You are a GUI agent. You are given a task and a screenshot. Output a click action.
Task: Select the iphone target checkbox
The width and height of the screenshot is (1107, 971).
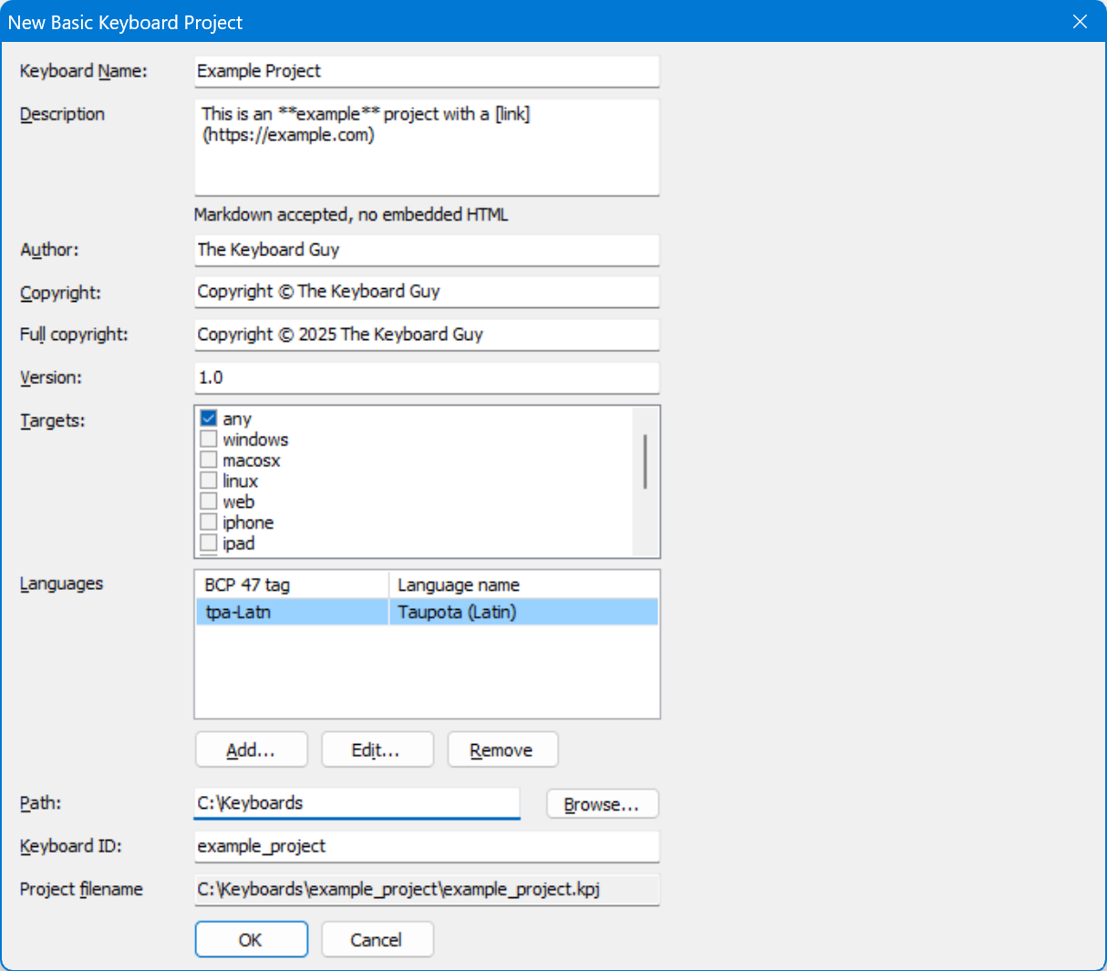pos(209,522)
